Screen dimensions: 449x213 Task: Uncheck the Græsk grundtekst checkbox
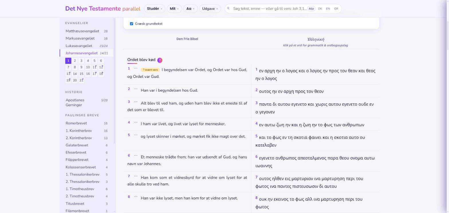tap(131, 24)
